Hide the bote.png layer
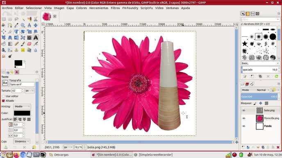 click(x=244, y=111)
